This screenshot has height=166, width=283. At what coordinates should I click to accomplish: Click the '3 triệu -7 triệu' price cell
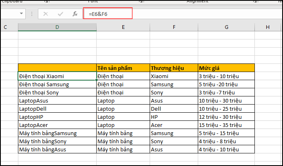(x=226, y=92)
